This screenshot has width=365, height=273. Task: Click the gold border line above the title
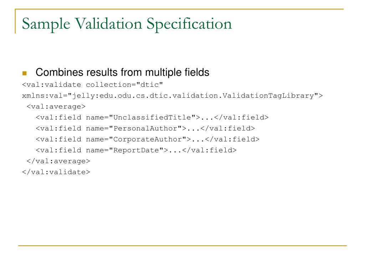(x=179, y=9)
